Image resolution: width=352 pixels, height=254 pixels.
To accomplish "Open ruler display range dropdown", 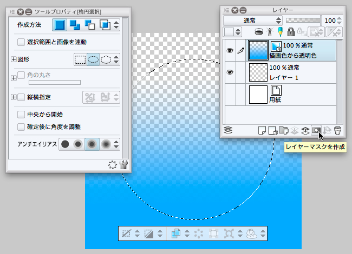I will click(x=334, y=32).
